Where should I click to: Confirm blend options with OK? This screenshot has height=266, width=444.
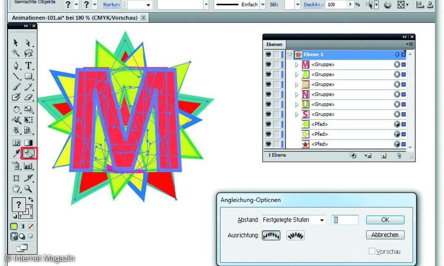point(385,220)
